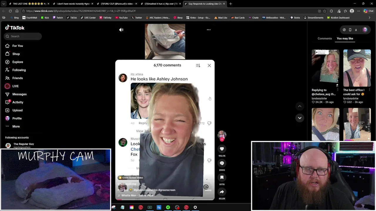376x211 pixels.
Task: Switch to 'i don't have words honestly' tab
Action: coord(73,4)
